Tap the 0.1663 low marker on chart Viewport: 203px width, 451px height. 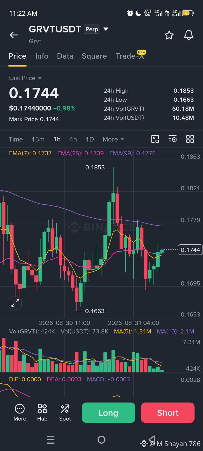(95, 311)
